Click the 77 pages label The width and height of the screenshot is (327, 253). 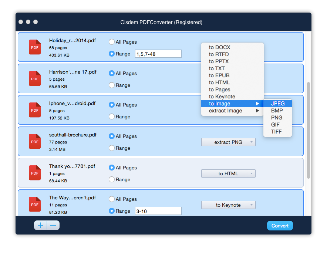click(x=58, y=142)
